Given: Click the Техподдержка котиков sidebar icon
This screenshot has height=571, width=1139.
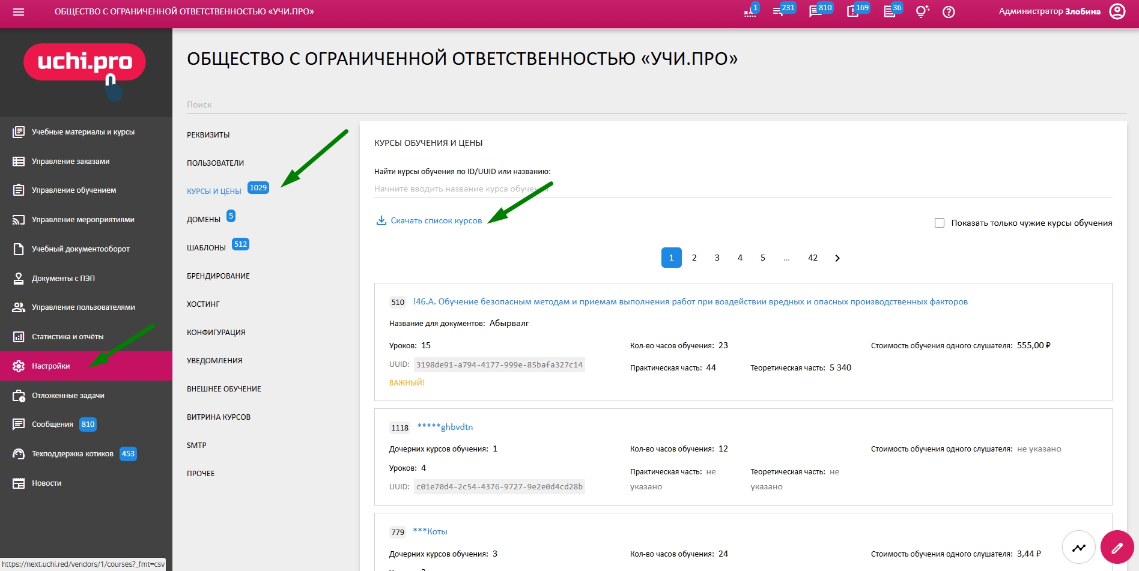Looking at the screenshot, I should (19, 453).
